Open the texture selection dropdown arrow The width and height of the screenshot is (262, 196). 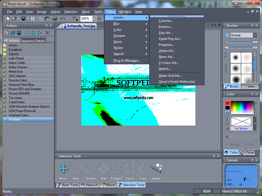[x=255, y=123]
